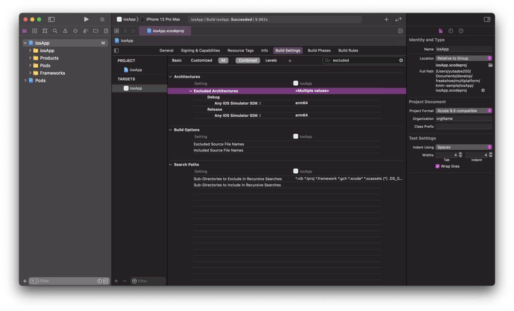The width and height of the screenshot is (514, 311).
Task: Open Signing & Capabilities tab
Action: [200, 51]
